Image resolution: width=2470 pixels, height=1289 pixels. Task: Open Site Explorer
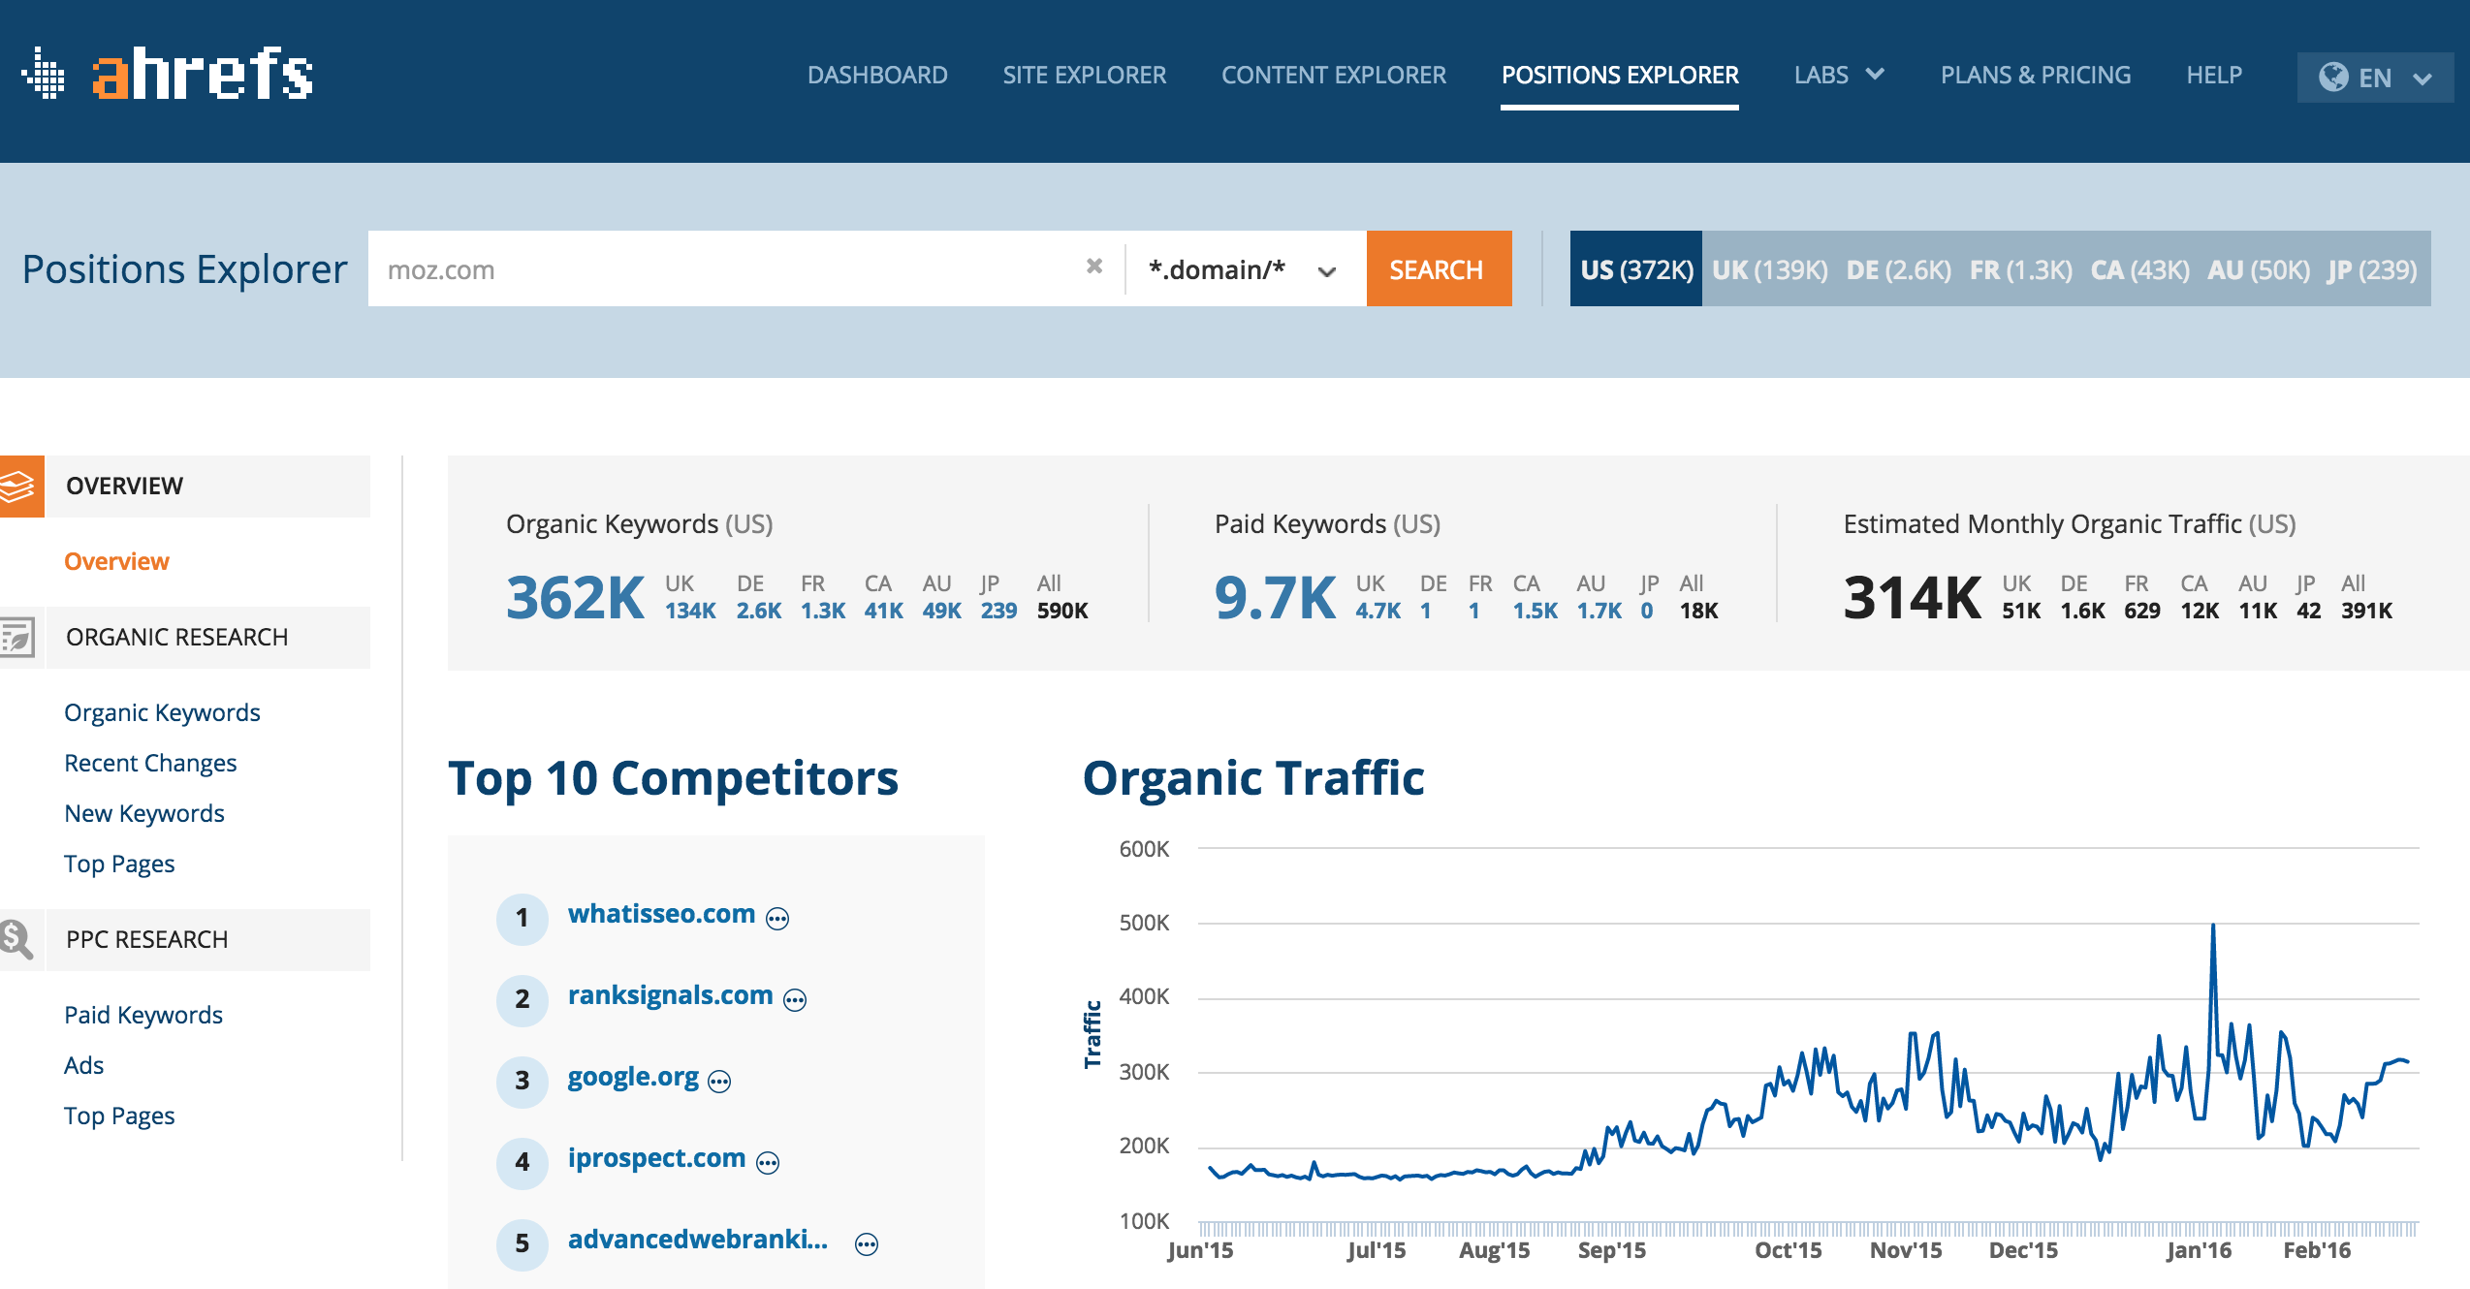click(1084, 75)
